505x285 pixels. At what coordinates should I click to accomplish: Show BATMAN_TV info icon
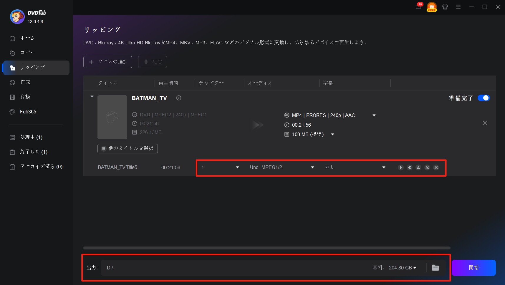coord(179,98)
